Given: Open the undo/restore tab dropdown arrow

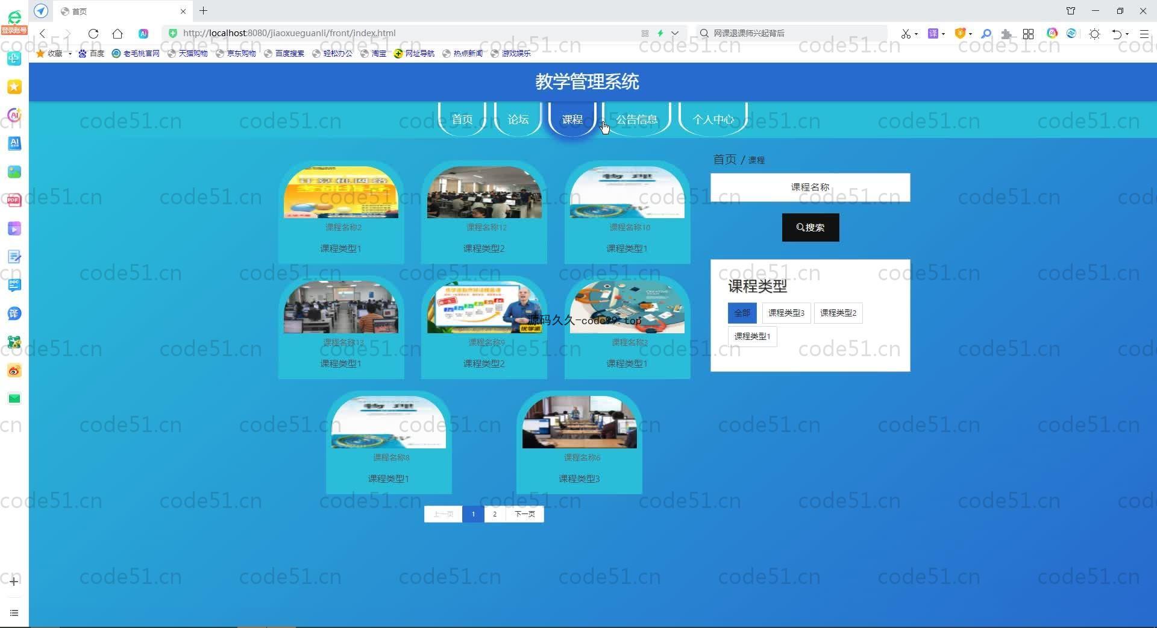Looking at the screenshot, I should click(x=1127, y=34).
